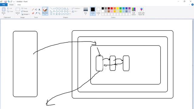Open the Customize Quick Access Toolbar dropdown
Screen dimensions: 194x109
pos(14,2)
